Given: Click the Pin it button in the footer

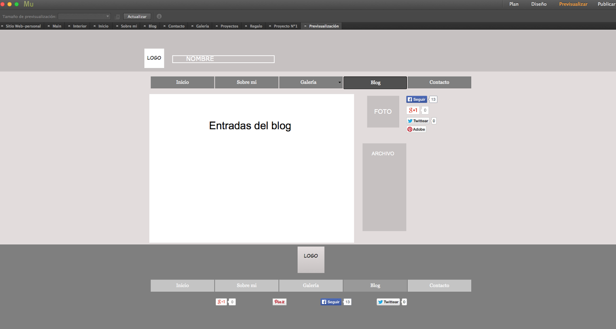Looking at the screenshot, I should coord(280,302).
